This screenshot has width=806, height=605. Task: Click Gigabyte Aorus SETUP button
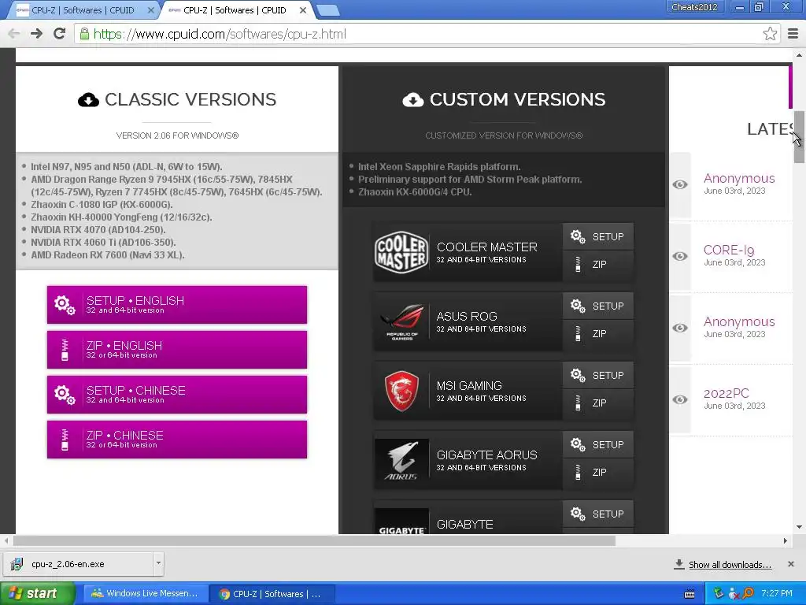pos(598,445)
